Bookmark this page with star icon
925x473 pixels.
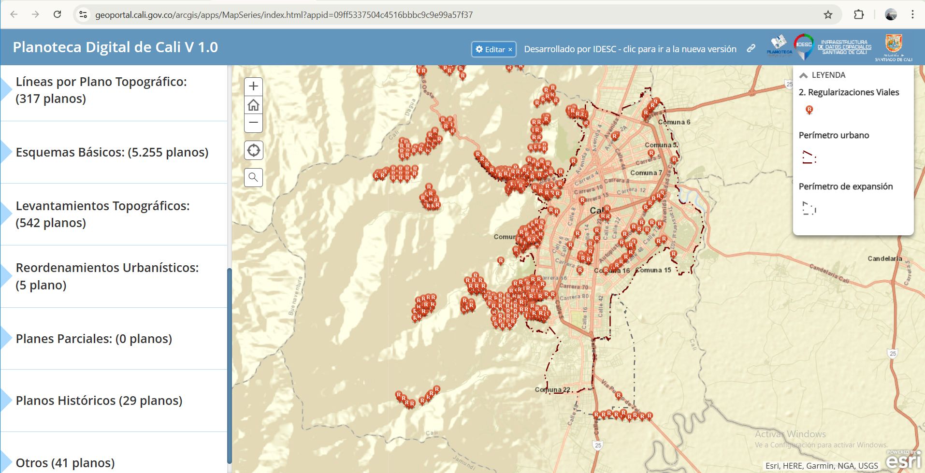pos(828,14)
